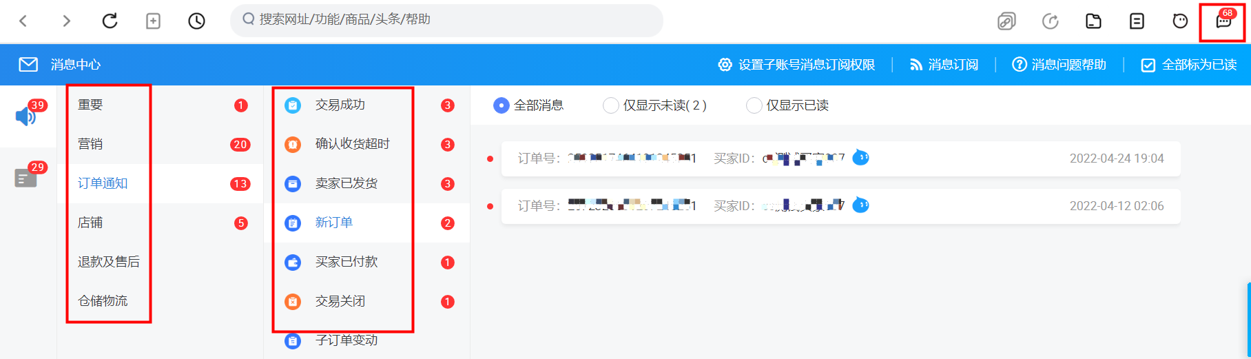Open order message dated 2022-04-12 02:06
The width and height of the screenshot is (1251, 359).
[x=840, y=206]
